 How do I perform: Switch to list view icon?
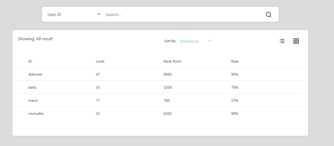coord(281,41)
